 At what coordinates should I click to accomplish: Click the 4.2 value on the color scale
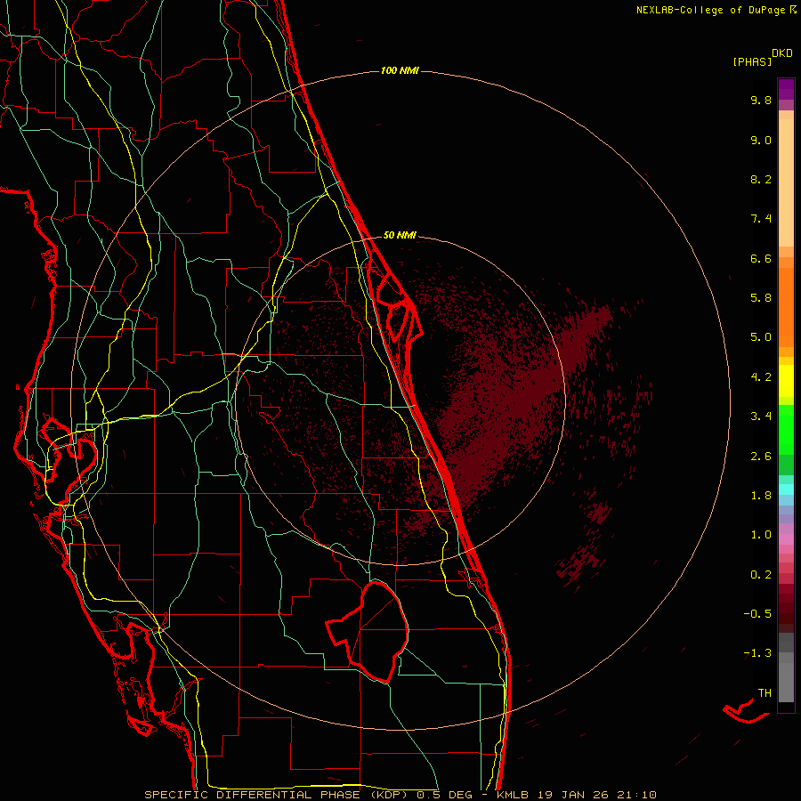(x=761, y=377)
